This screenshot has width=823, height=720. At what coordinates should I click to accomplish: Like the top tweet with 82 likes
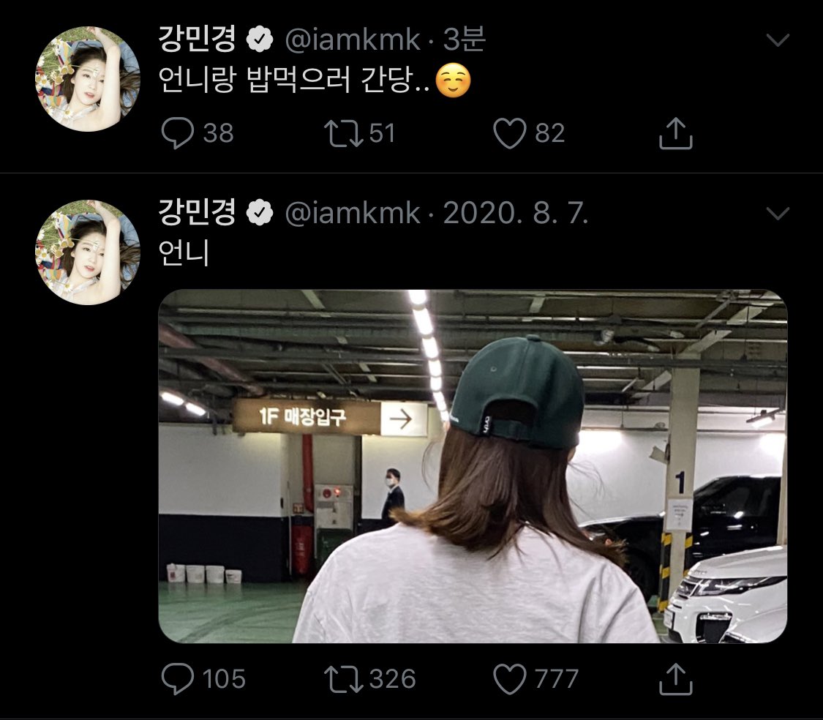[x=510, y=132]
